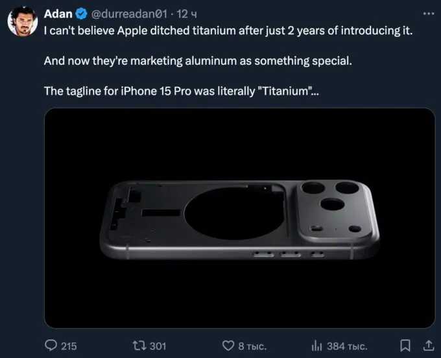Open the @durreadan01 handle link
This screenshot has height=358, width=441.
pyautogui.click(x=132, y=14)
